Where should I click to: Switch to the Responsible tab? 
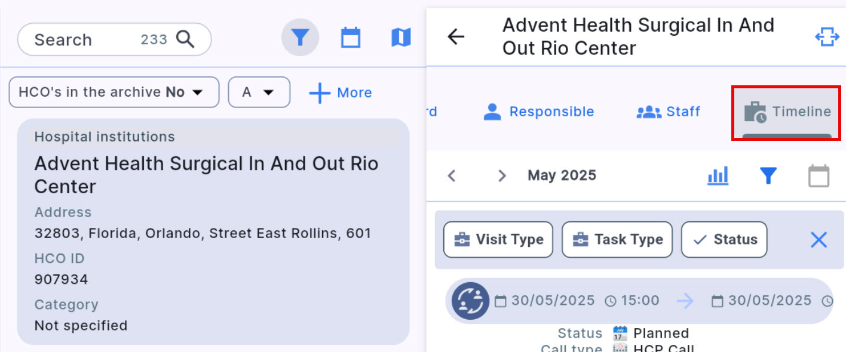(x=539, y=112)
